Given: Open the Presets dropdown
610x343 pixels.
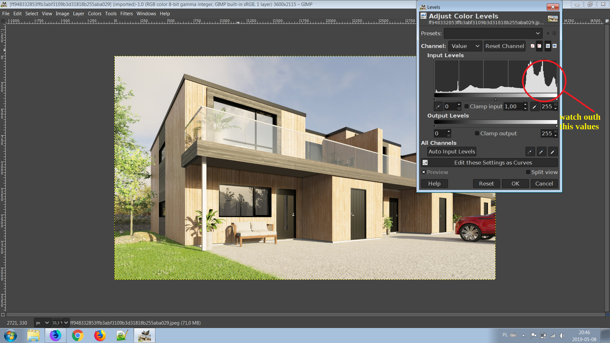Looking at the screenshot, I should point(493,33).
